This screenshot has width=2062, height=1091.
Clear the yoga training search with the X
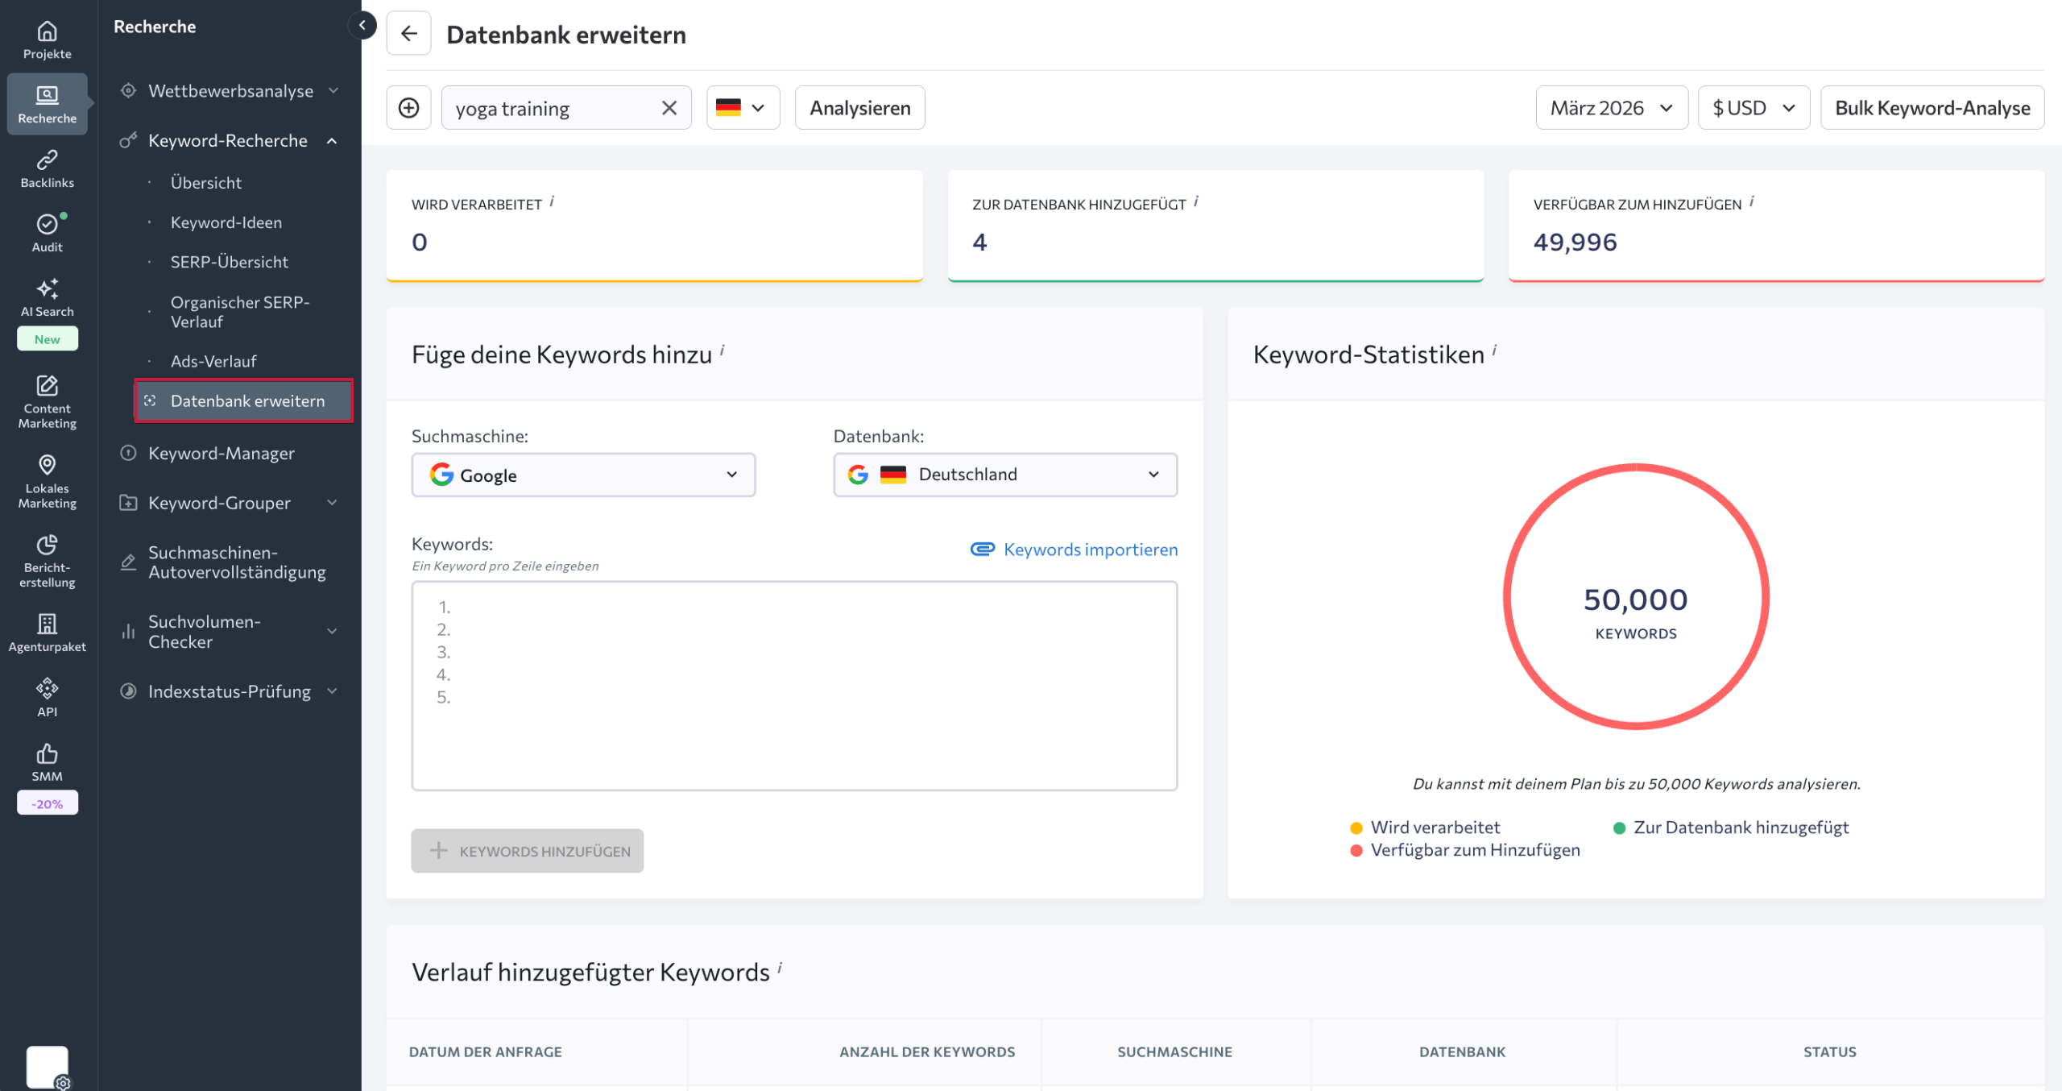tap(669, 107)
